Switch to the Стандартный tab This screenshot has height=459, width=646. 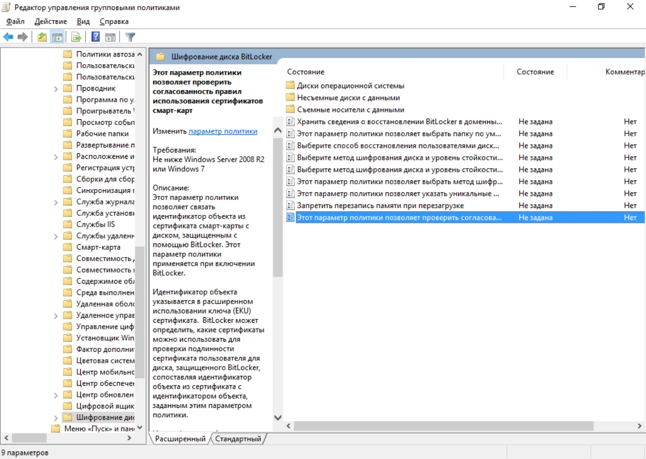(x=239, y=438)
